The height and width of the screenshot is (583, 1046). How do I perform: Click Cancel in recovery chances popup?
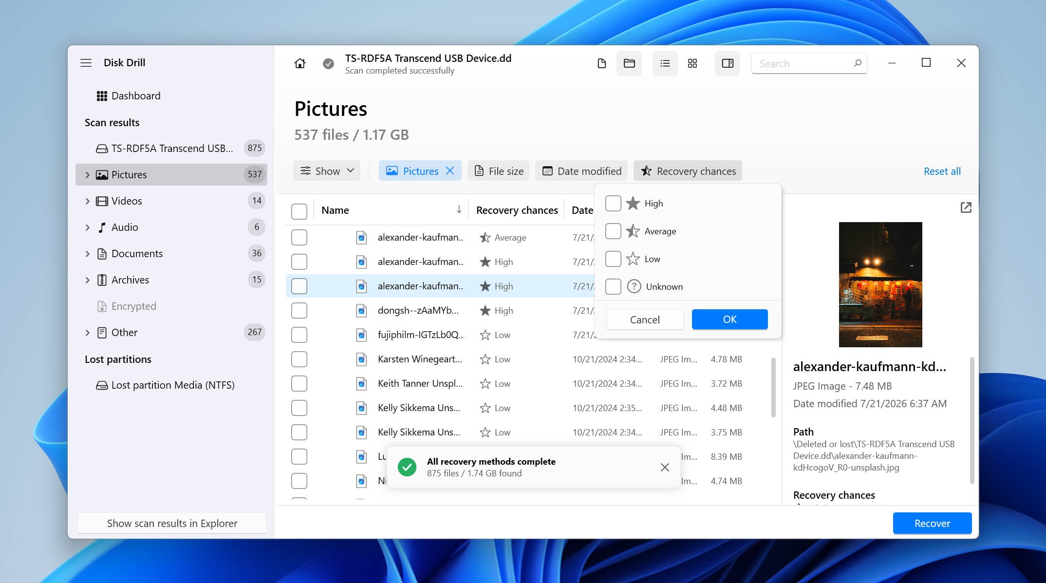coord(645,320)
